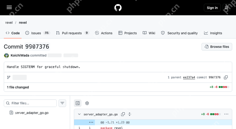Click the commit header 9907376 hash
Screen dimensions: 236x129
pos(37,47)
